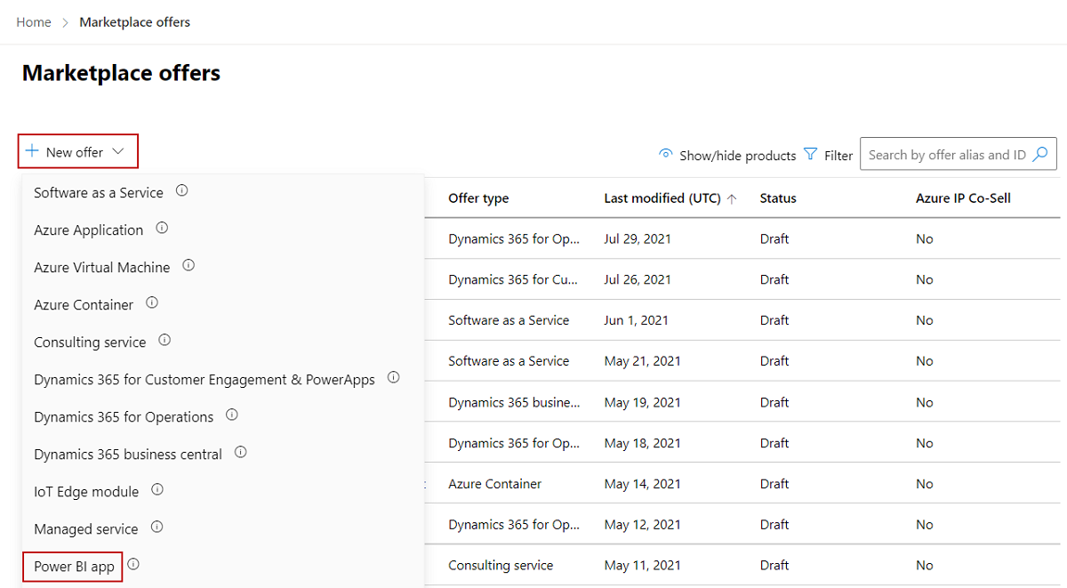Screen dimensions: 1067x588
Task: Click info icon beside Azure Application
Action: [162, 228]
